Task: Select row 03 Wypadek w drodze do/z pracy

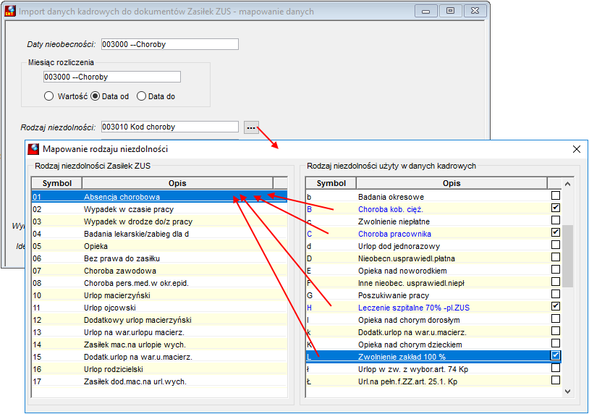Action: [x=159, y=221]
